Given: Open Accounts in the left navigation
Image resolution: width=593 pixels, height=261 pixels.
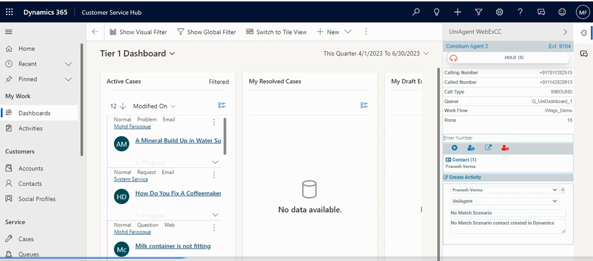Looking at the screenshot, I should pos(30,168).
